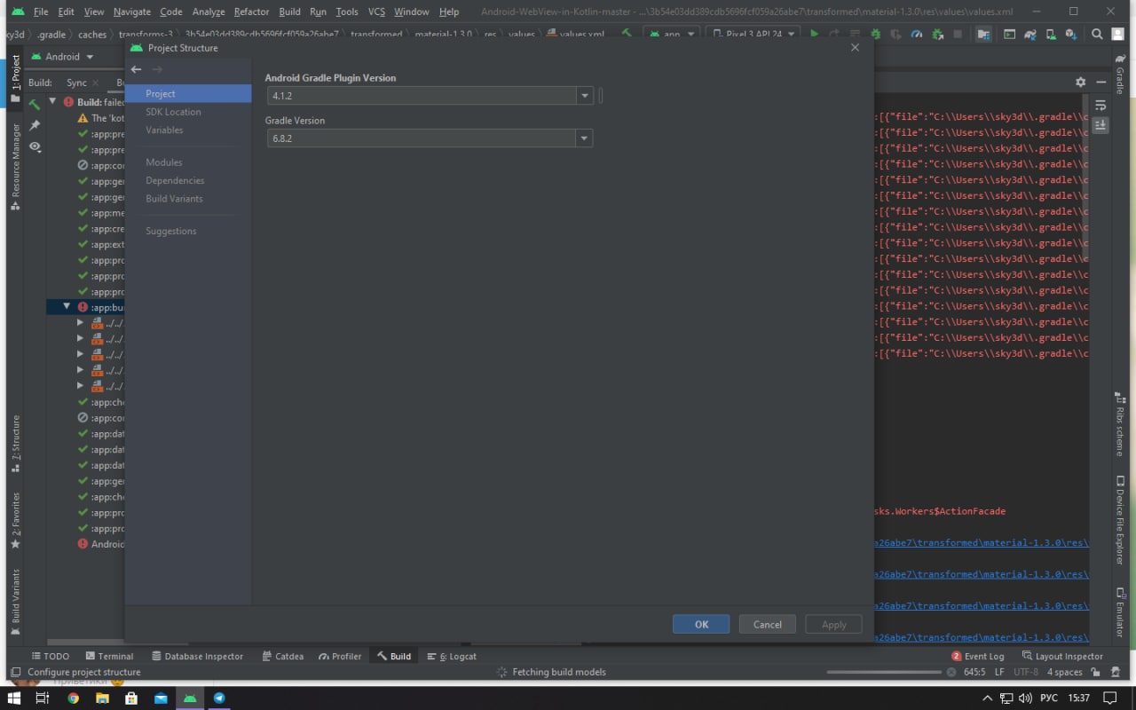Click the hammer rebuild icon in Build panel

[35, 105]
